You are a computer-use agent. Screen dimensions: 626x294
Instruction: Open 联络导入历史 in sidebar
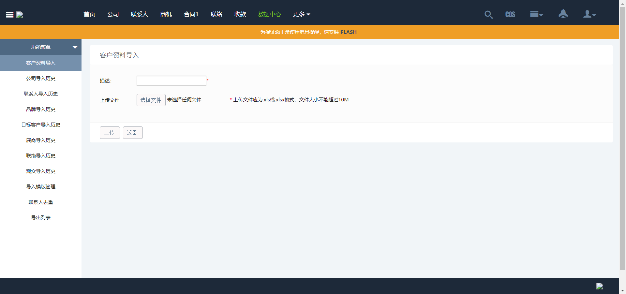pos(41,156)
